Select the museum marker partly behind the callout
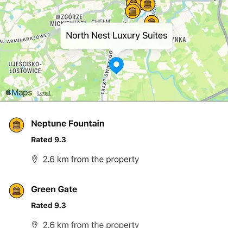The width and height of the screenshot is (228, 228). 151,20
